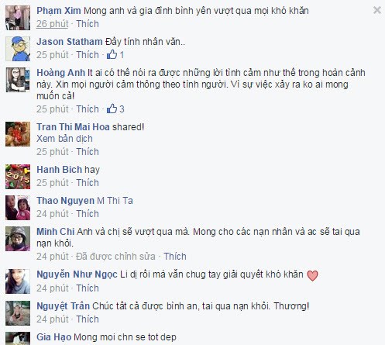Like Nguyệt Trần's comment via Thích
The width and height of the screenshot is (385, 345).
pyautogui.click(x=88, y=319)
